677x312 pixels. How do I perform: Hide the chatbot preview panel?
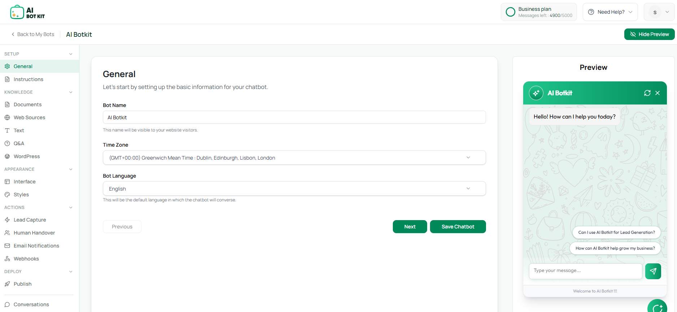[649, 34]
